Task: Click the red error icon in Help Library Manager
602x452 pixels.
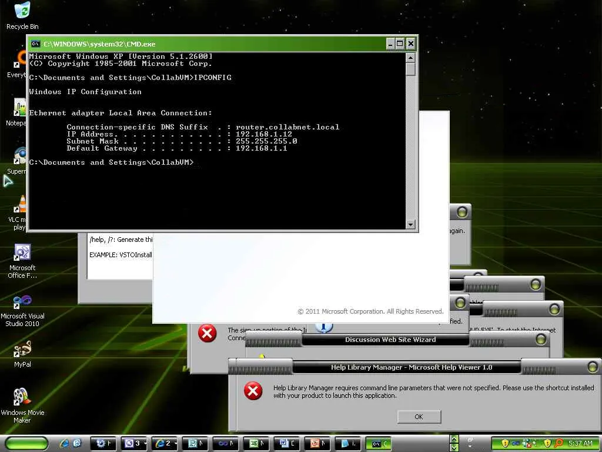Action: coord(253,391)
